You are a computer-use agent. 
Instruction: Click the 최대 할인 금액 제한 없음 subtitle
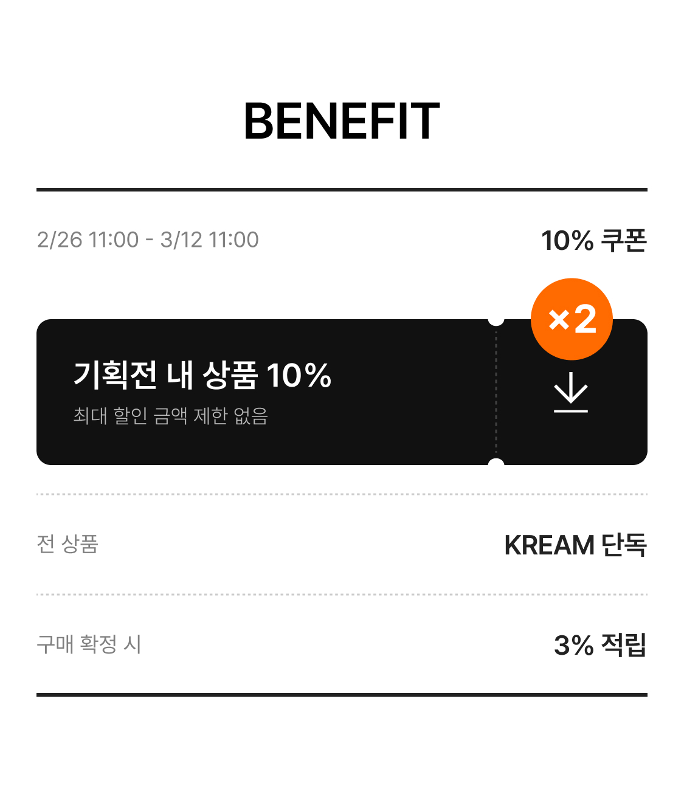(170, 416)
